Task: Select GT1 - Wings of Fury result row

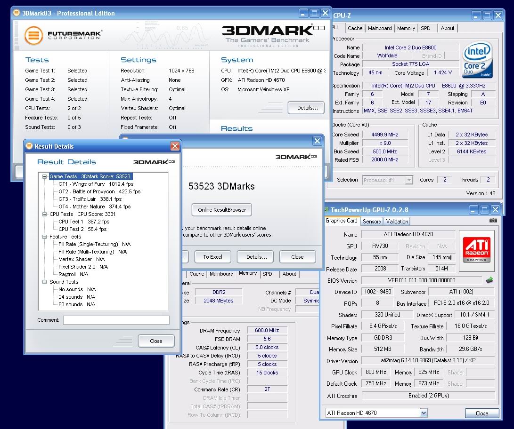Action: click(x=96, y=184)
